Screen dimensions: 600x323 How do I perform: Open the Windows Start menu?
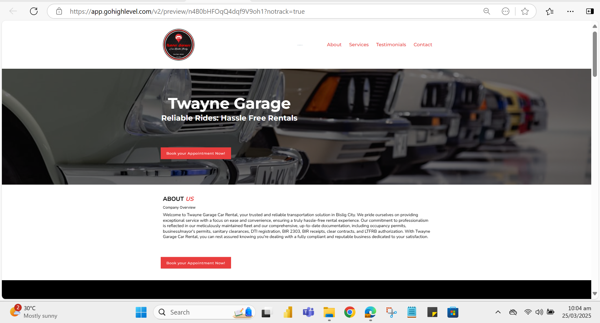pyautogui.click(x=141, y=312)
